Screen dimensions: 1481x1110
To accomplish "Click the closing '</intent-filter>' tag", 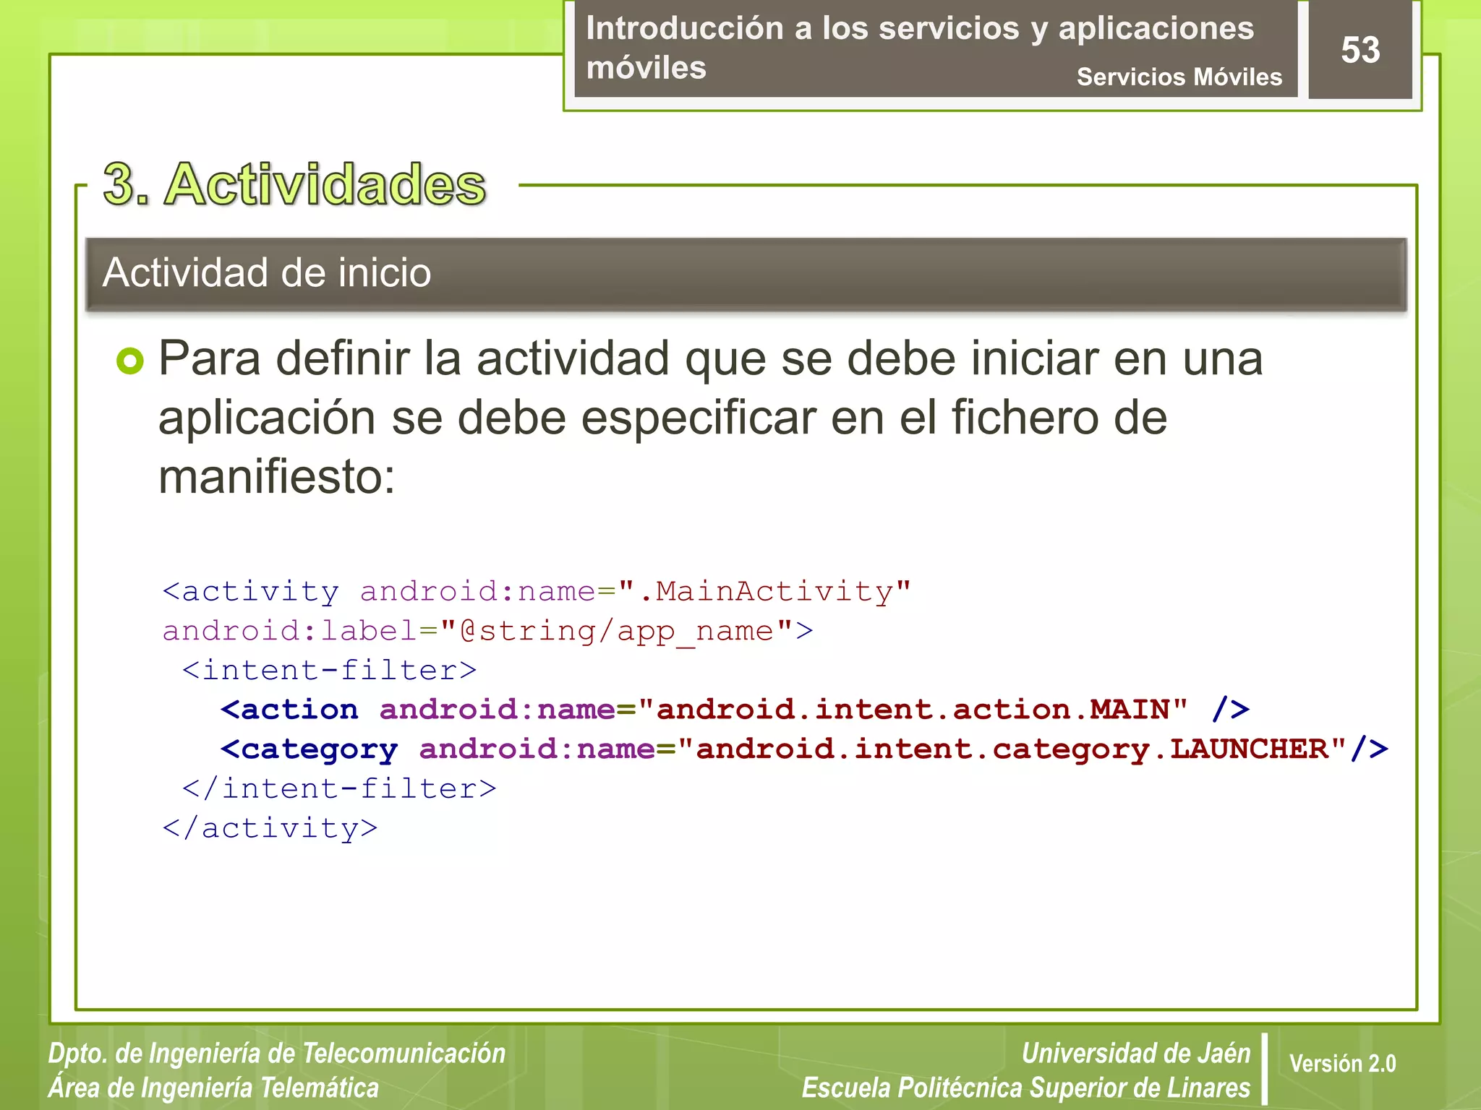I will point(339,788).
